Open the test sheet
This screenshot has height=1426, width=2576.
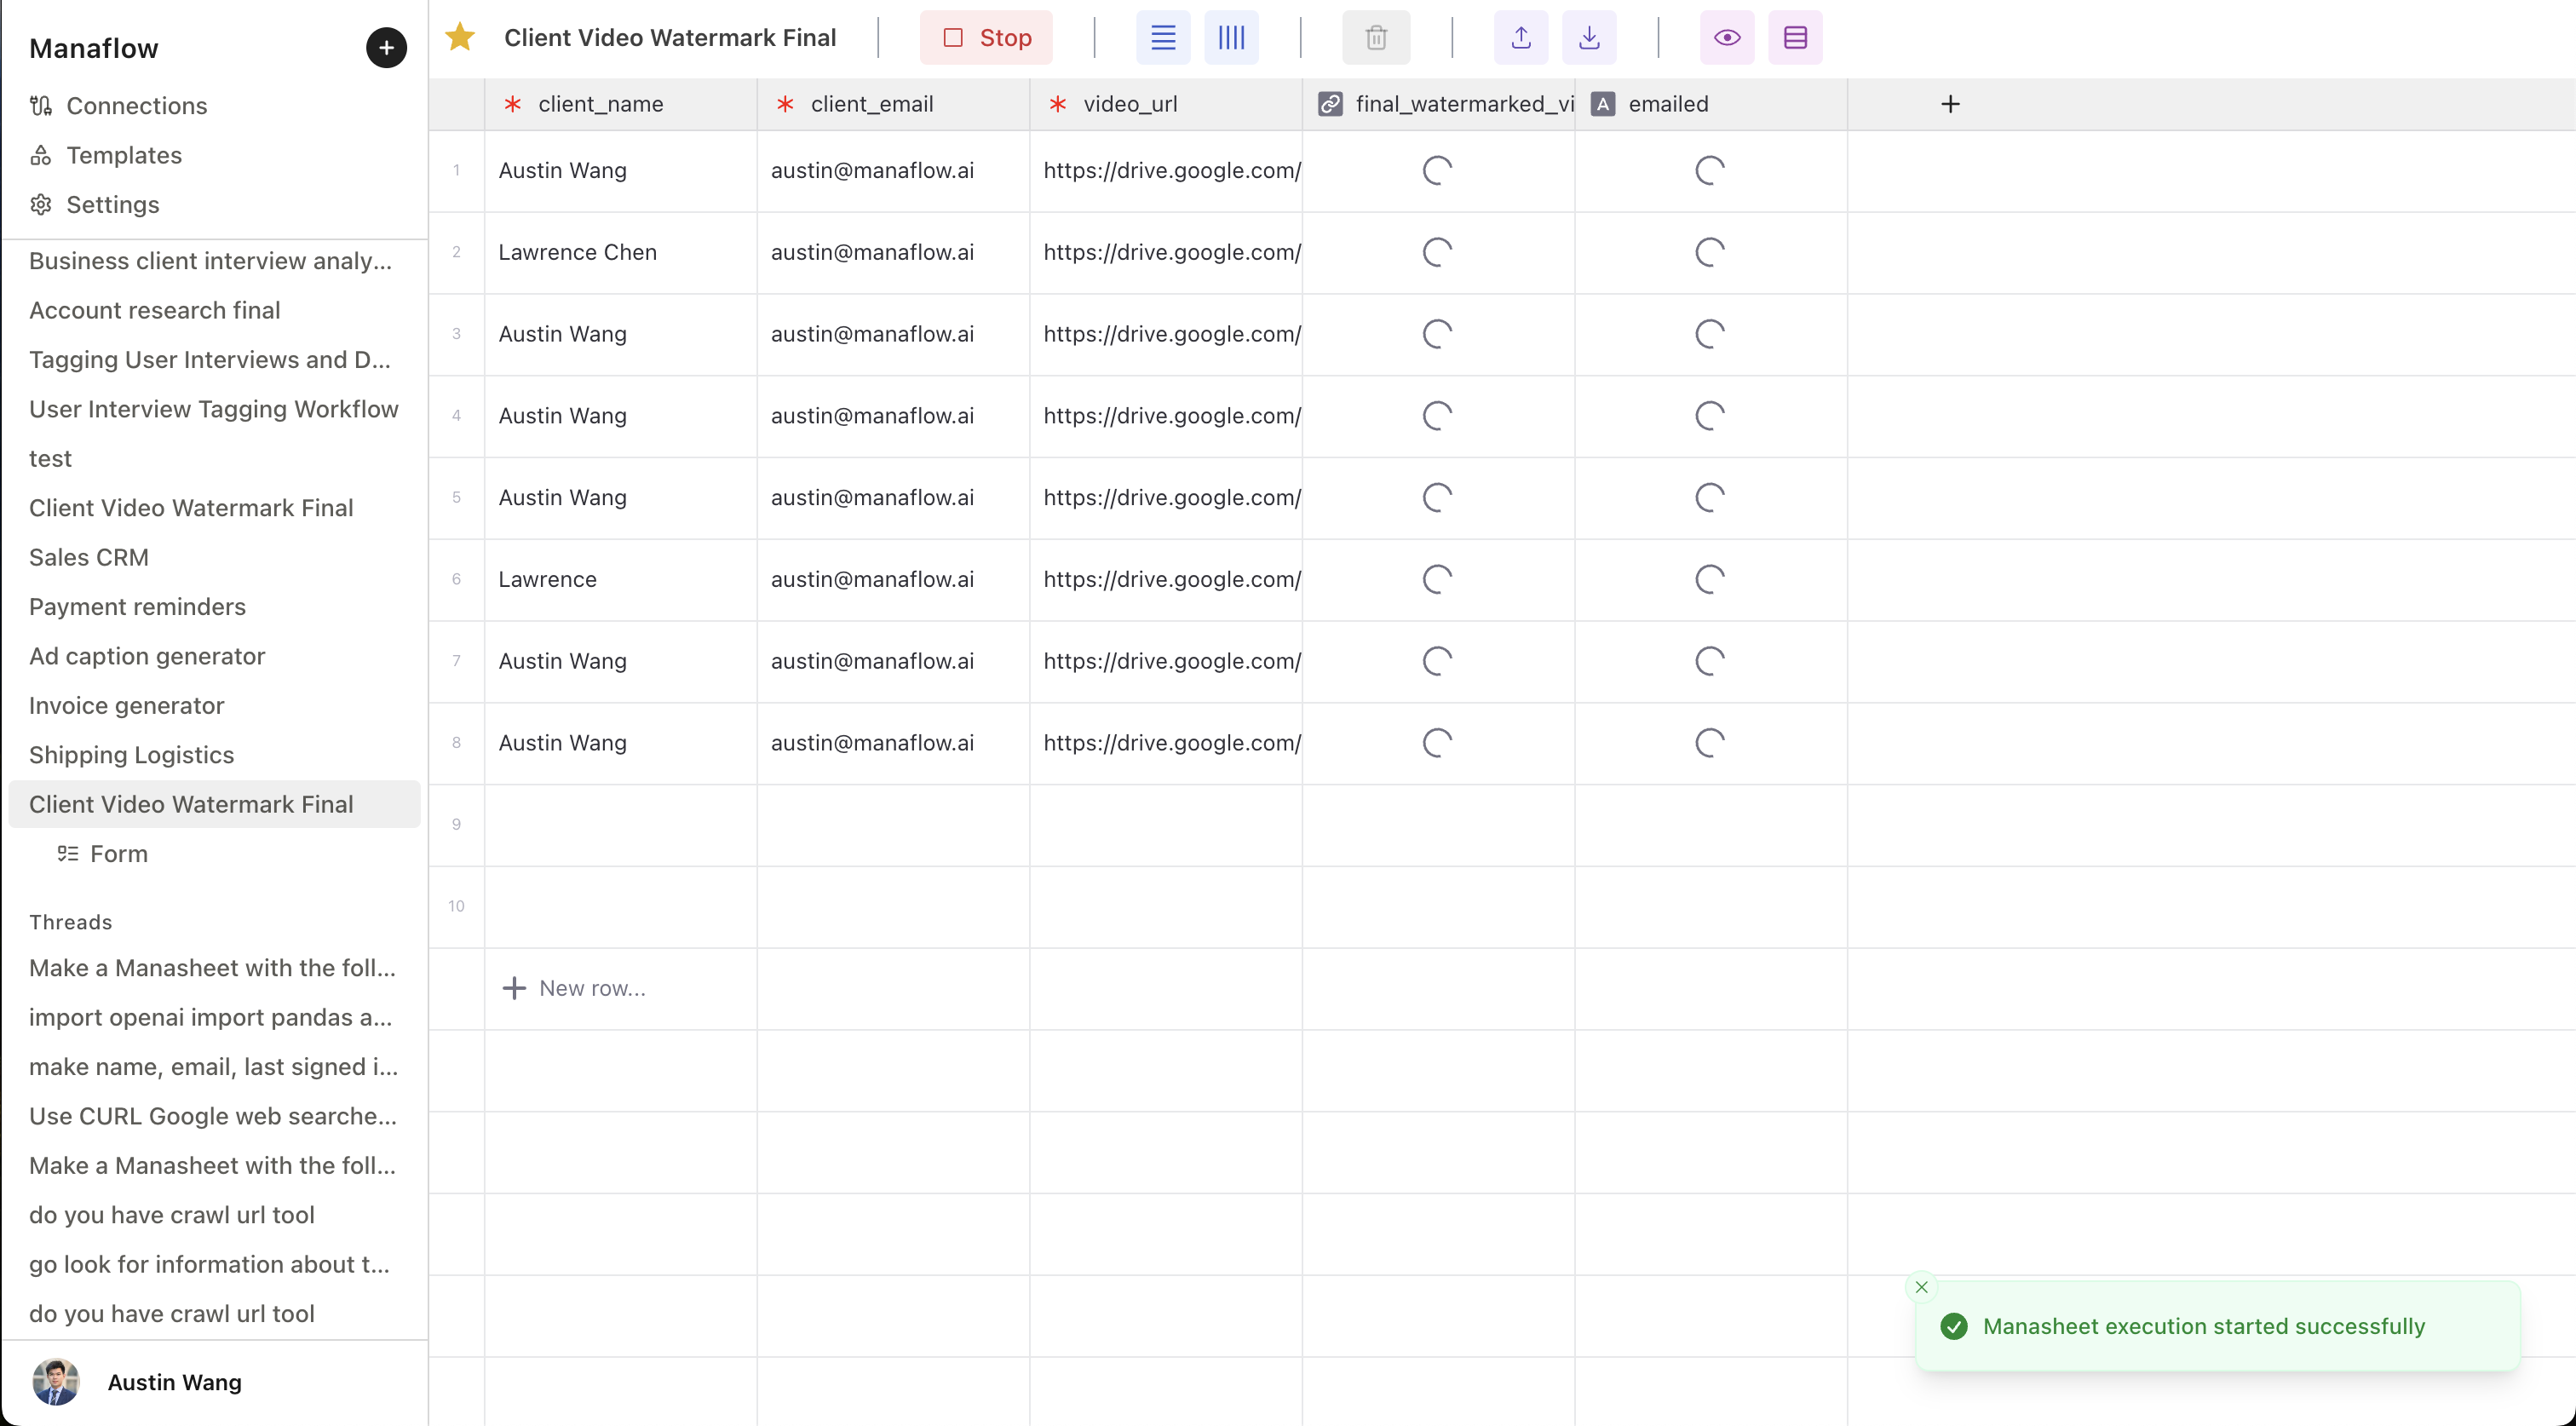pyautogui.click(x=214, y=458)
